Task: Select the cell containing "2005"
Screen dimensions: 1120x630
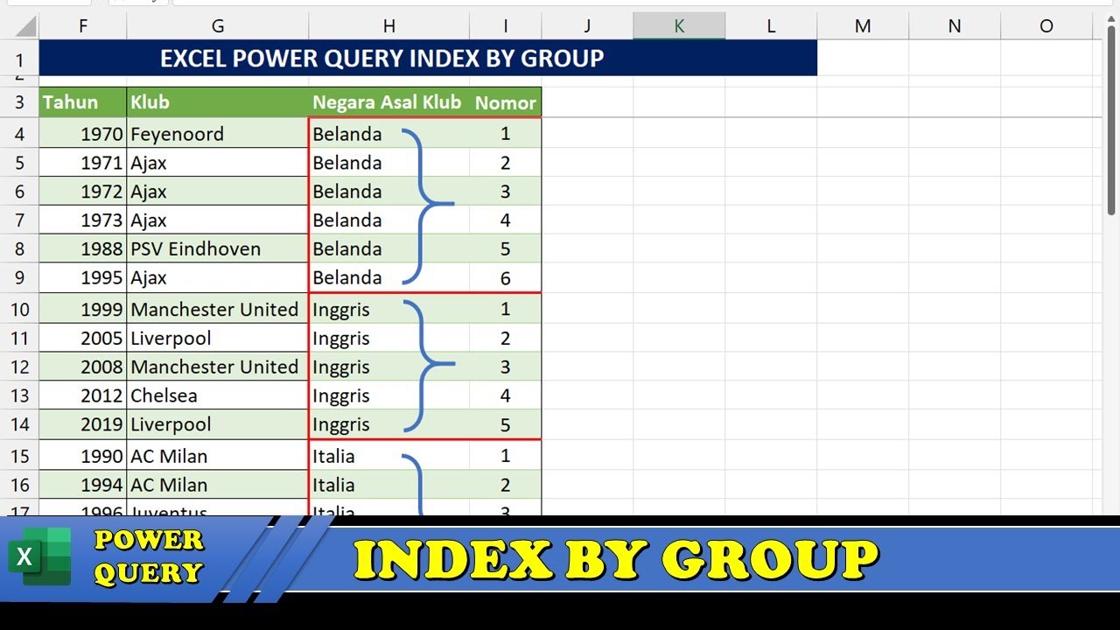Action: point(83,338)
